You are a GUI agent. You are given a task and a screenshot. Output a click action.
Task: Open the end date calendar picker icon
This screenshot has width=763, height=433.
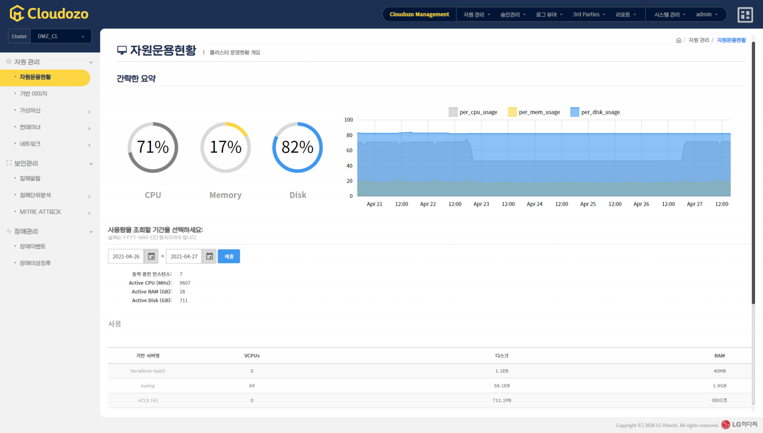tap(210, 257)
